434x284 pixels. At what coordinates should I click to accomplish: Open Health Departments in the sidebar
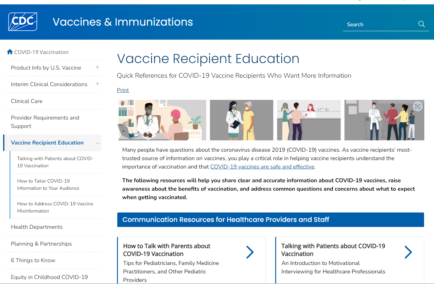37,227
